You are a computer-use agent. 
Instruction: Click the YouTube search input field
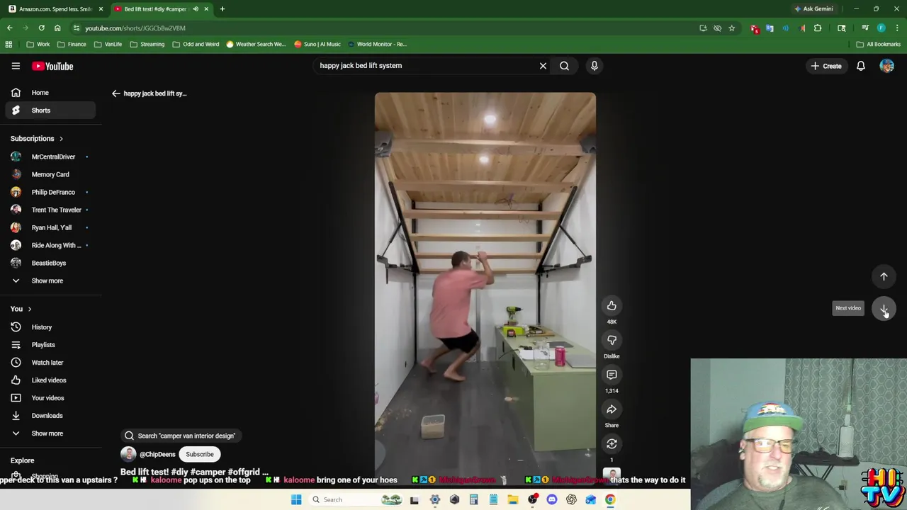pyautogui.click(x=425, y=66)
